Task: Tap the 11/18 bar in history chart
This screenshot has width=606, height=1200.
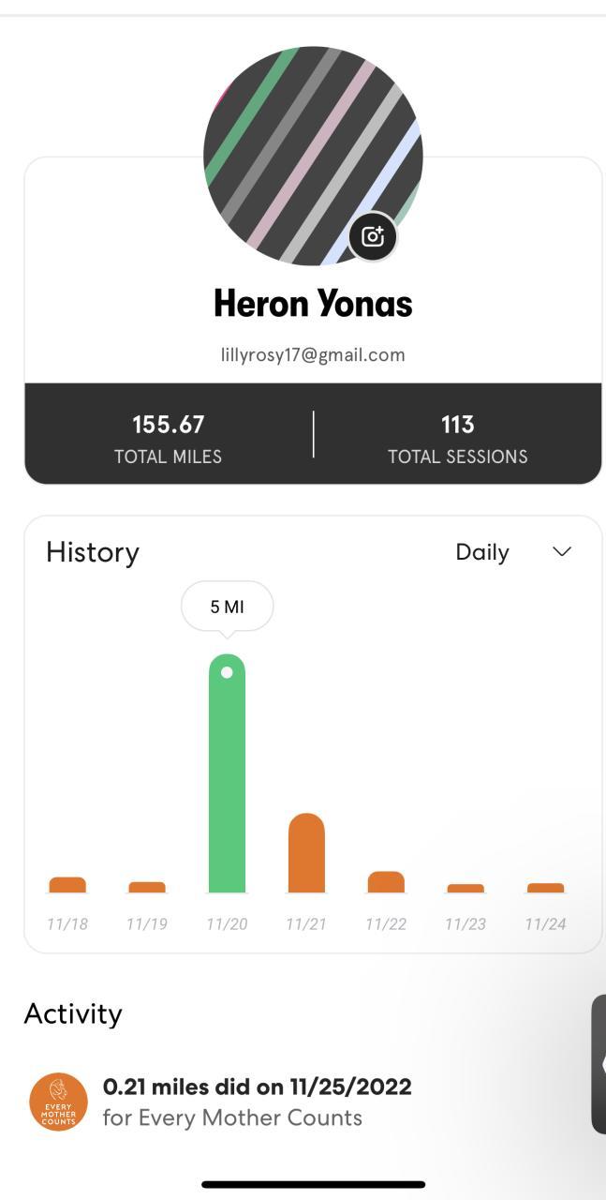Action: (x=67, y=885)
